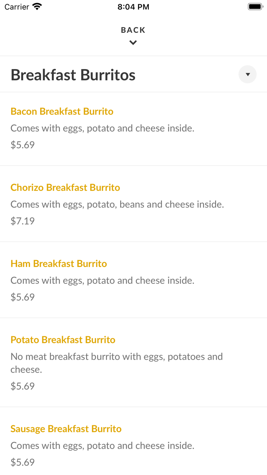Tap the battery icon in status bar
Image resolution: width=267 pixels, height=475 pixels.
click(255, 6)
